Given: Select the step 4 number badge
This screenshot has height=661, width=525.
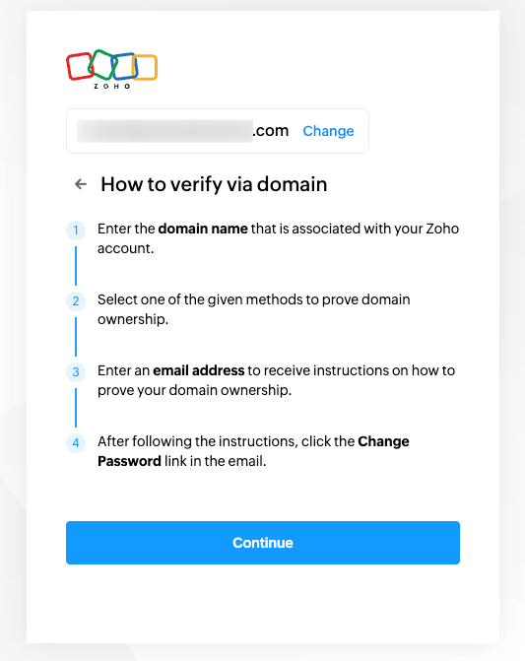Looking at the screenshot, I should tap(76, 442).
